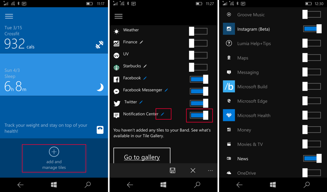This screenshot has width=327, height=192.
Task: Tap the Lumia Help+Tips question icon
Action: (229, 43)
